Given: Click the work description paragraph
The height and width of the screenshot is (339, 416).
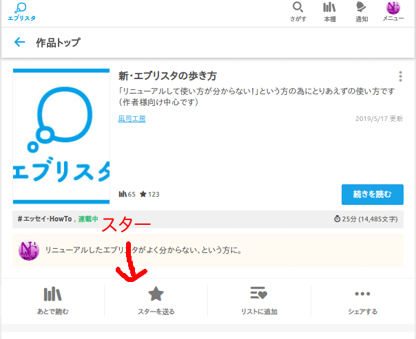Looking at the screenshot, I should [256, 97].
